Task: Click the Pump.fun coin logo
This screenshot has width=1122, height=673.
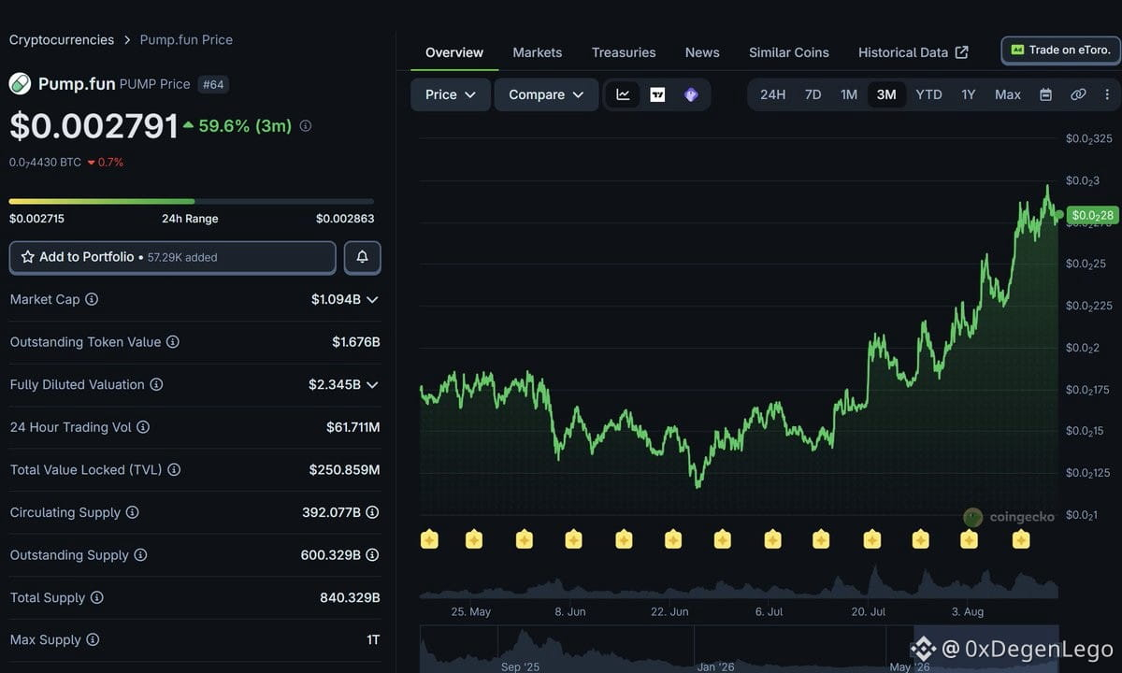Action: click(x=20, y=84)
